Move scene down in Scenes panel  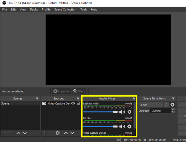25,133
